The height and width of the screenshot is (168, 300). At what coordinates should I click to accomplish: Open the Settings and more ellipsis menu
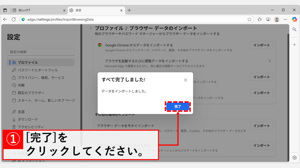[285, 20]
